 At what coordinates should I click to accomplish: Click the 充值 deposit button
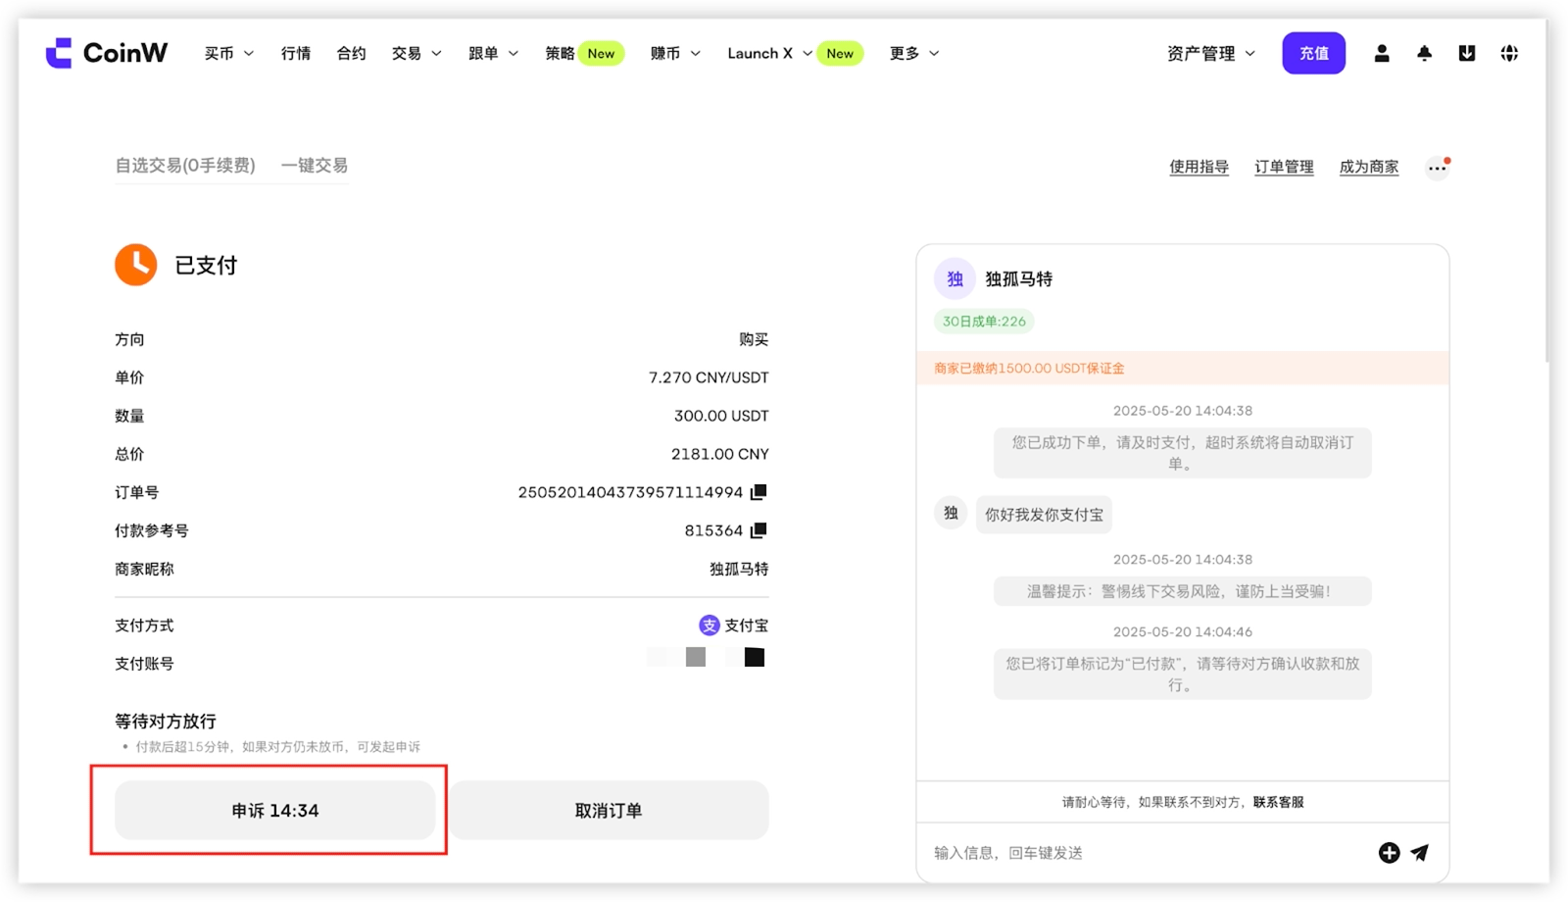1313,53
